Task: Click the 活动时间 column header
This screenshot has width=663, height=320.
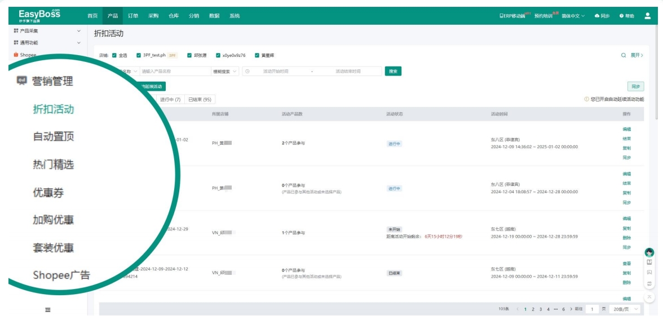Action: pyautogui.click(x=500, y=114)
